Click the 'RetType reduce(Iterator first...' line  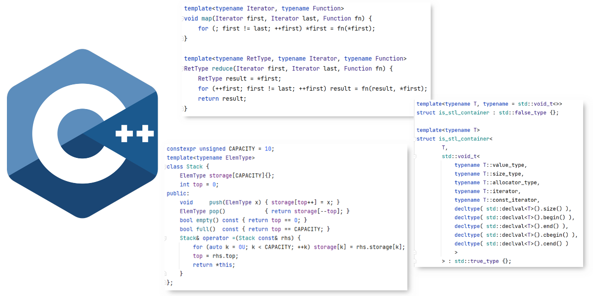(288, 69)
